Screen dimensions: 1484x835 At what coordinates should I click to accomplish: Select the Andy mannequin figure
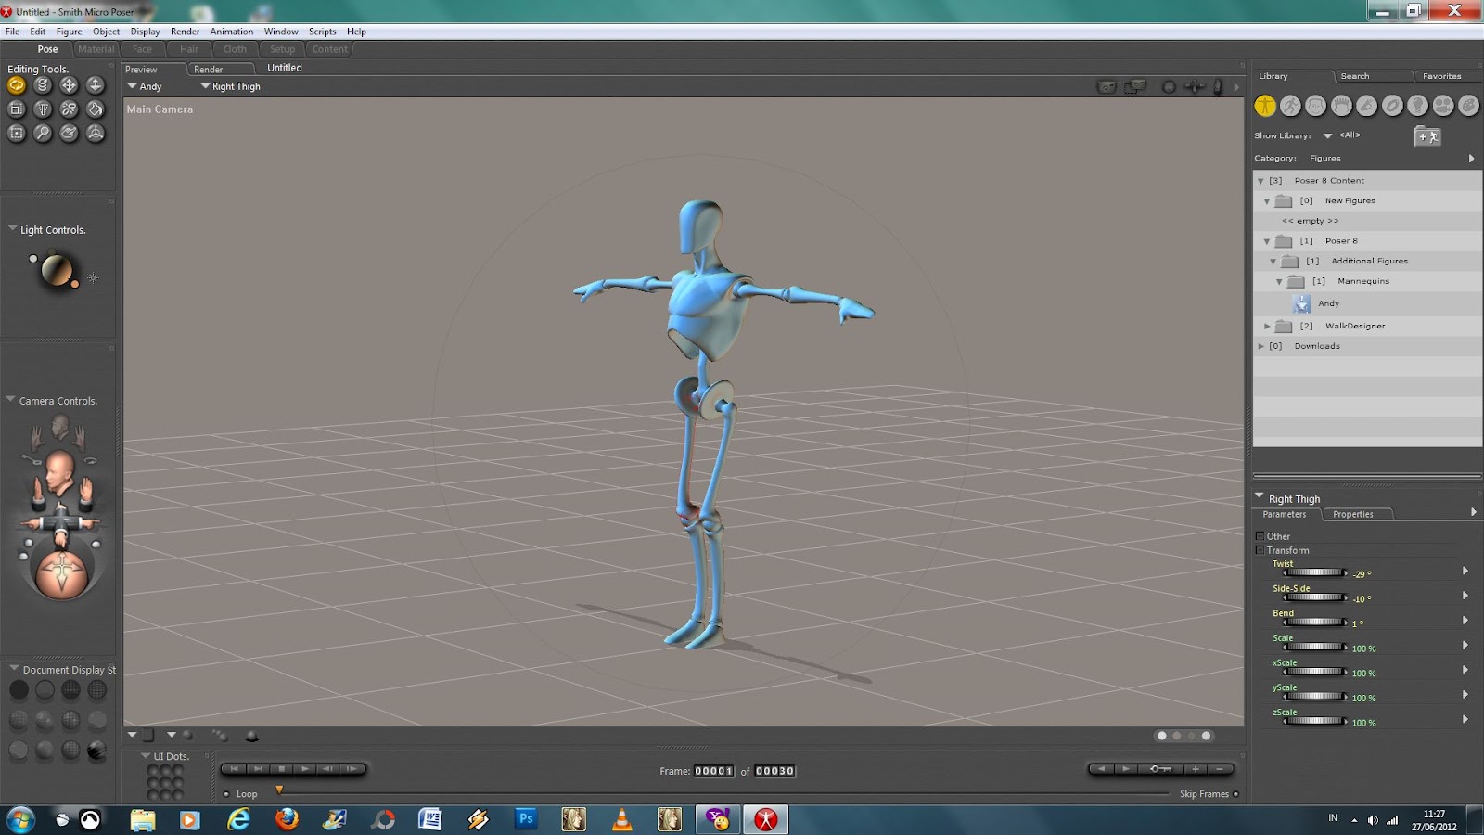pyautogui.click(x=1328, y=303)
